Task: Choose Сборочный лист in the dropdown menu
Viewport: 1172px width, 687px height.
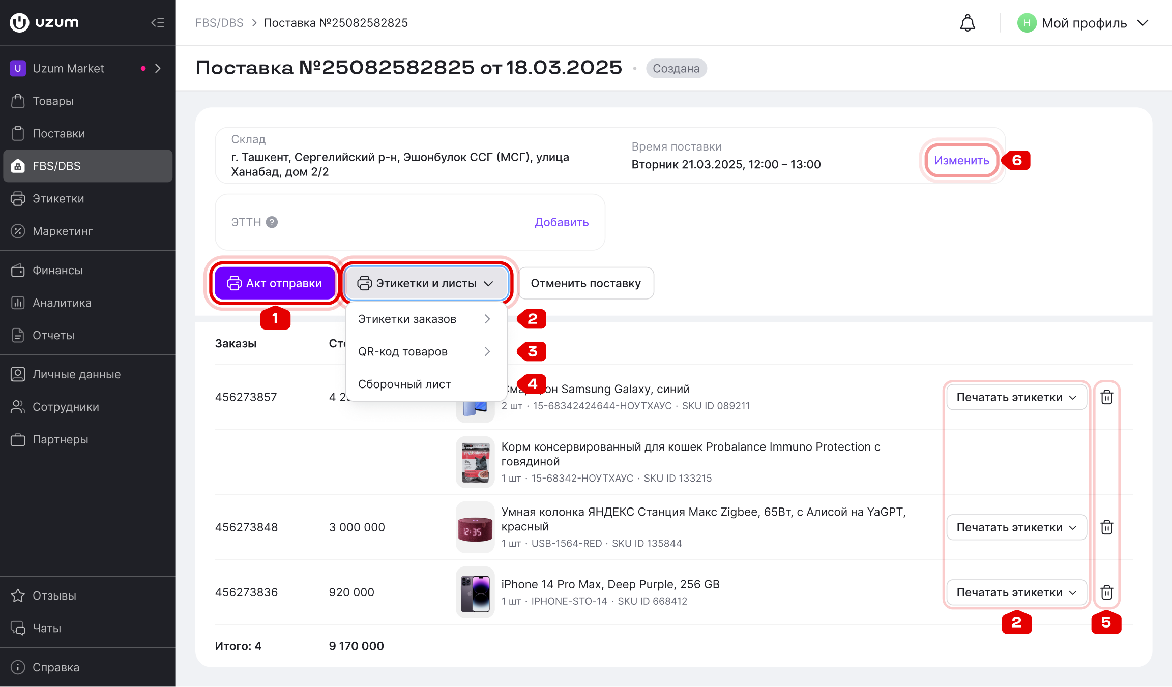Action: pos(426,384)
